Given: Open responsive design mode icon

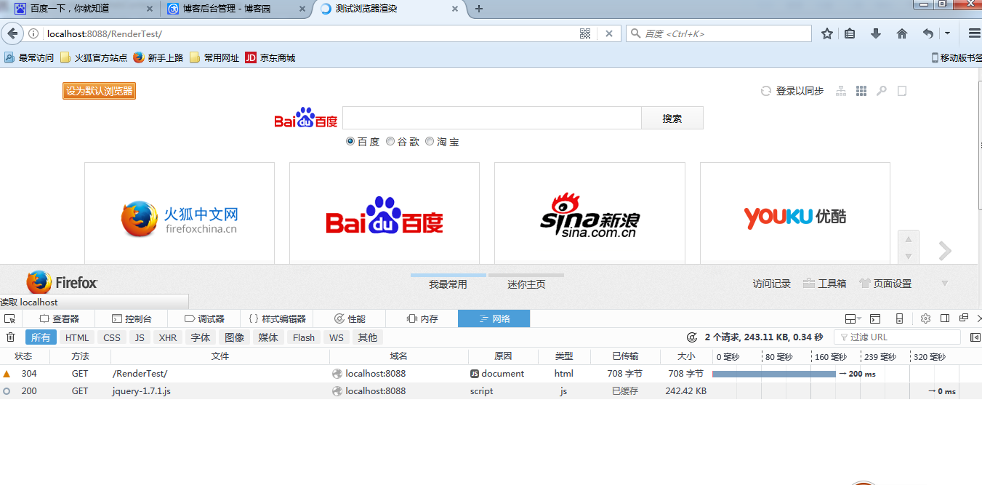Looking at the screenshot, I should point(899,318).
